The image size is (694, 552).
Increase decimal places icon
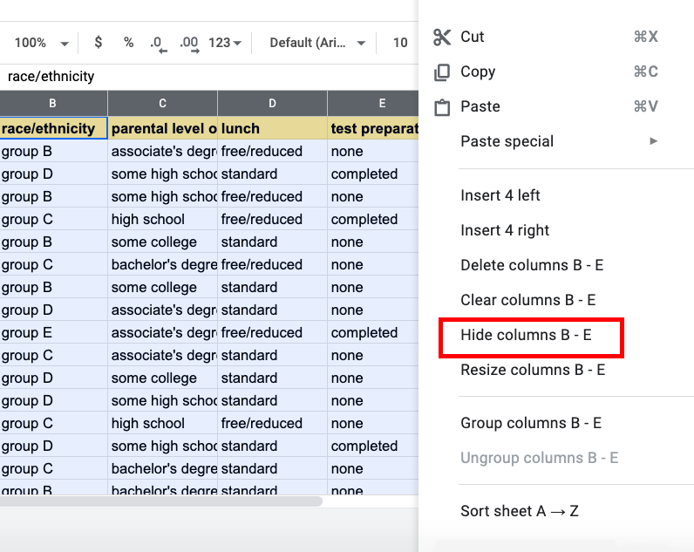pyautogui.click(x=189, y=44)
